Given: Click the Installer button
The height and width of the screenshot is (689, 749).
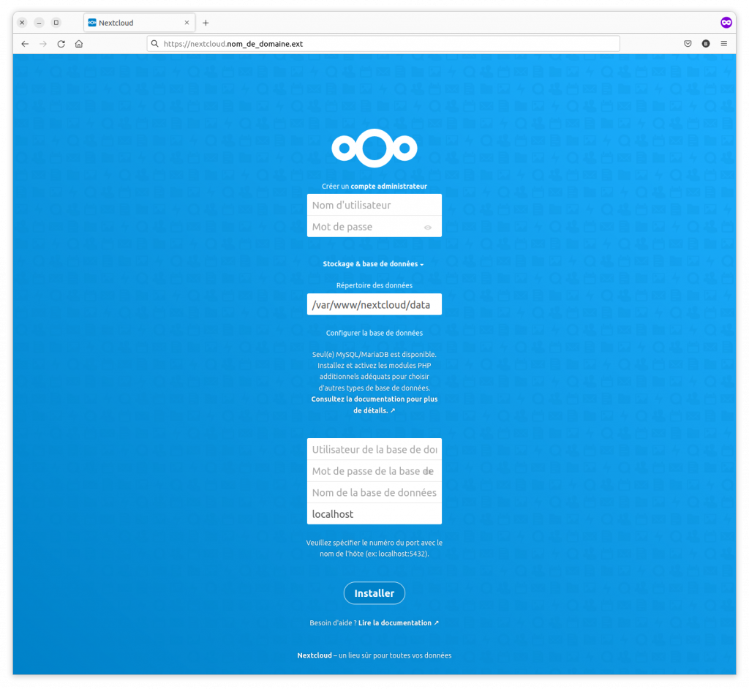Looking at the screenshot, I should pos(374,593).
